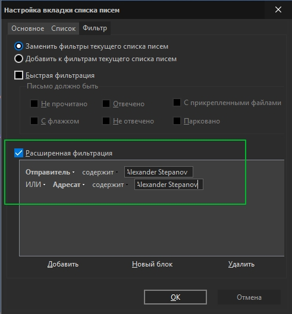Uncheck the Расширенная фильтрация checkbox
Screen dimensions: 292x314
(18, 153)
